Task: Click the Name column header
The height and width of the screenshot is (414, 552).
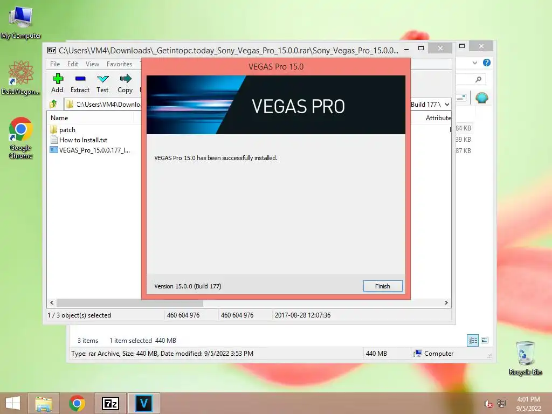Action: (x=59, y=118)
